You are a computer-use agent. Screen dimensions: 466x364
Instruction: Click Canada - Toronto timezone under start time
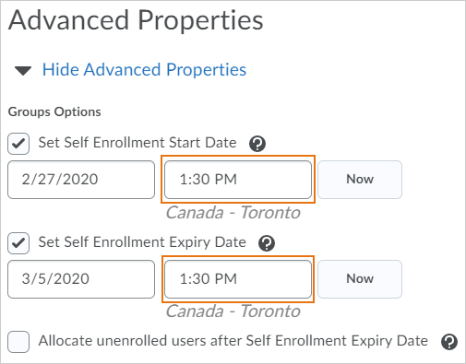[x=233, y=213]
